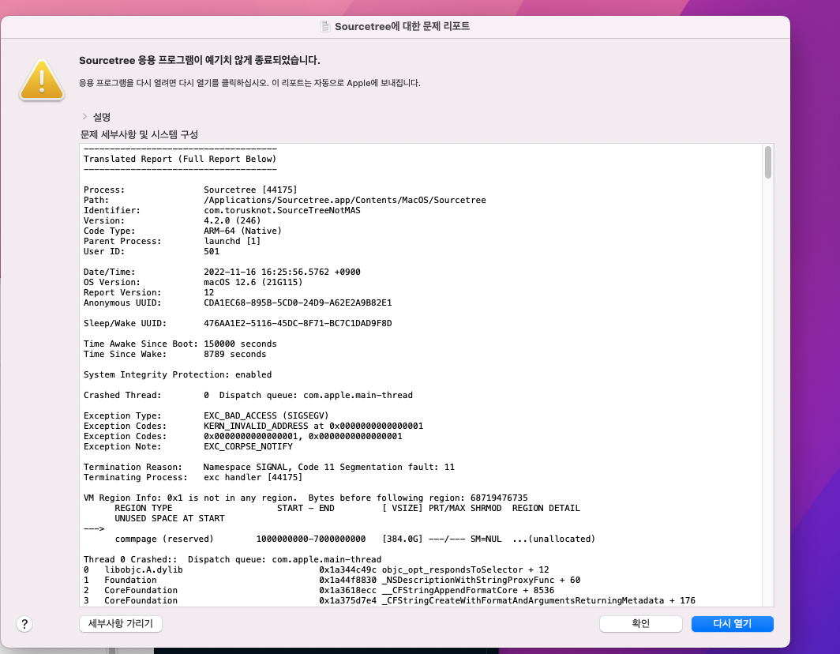Click the parent process 'launchd [1]'
This screenshot has width=840, height=654.
pyautogui.click(x=232, y=241)
